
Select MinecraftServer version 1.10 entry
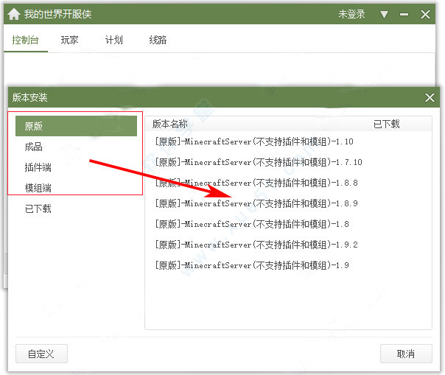tap(288, 141)
